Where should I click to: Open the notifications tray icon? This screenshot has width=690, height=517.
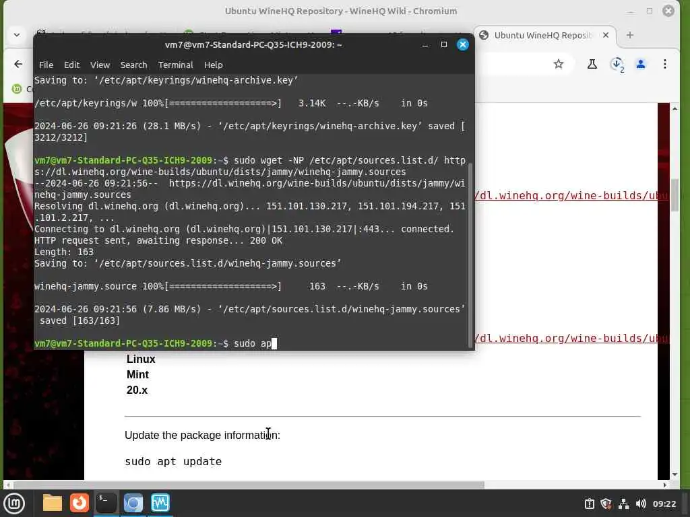pyautogui.click(x=589, y=504)
